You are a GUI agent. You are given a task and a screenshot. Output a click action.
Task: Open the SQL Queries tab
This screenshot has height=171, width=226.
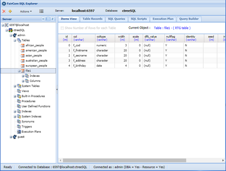[116, 19]
